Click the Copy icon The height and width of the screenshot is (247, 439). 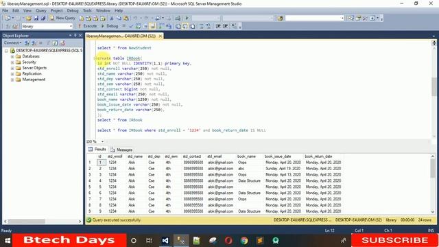(x=119, y=18)
